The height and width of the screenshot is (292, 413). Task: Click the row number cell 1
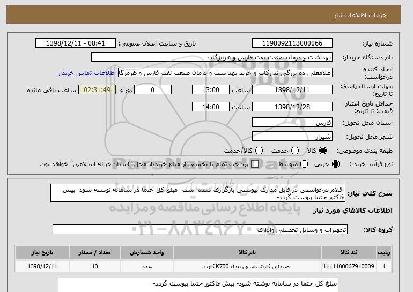click(384, 266)
